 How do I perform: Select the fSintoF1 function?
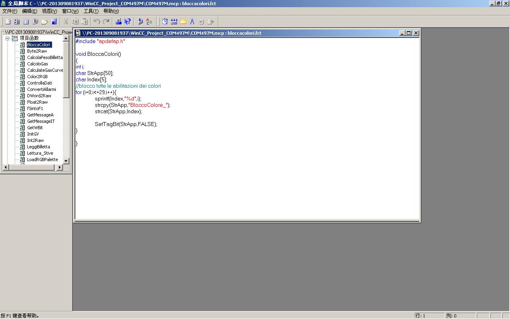click(35, 108)
